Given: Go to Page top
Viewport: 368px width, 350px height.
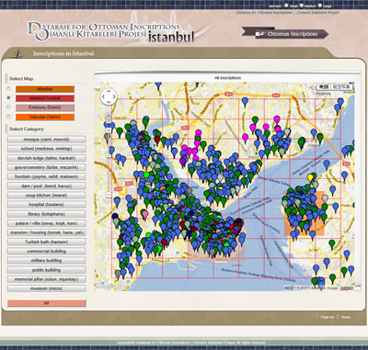Looking at the screenshot, I should (x=328, y=317).
